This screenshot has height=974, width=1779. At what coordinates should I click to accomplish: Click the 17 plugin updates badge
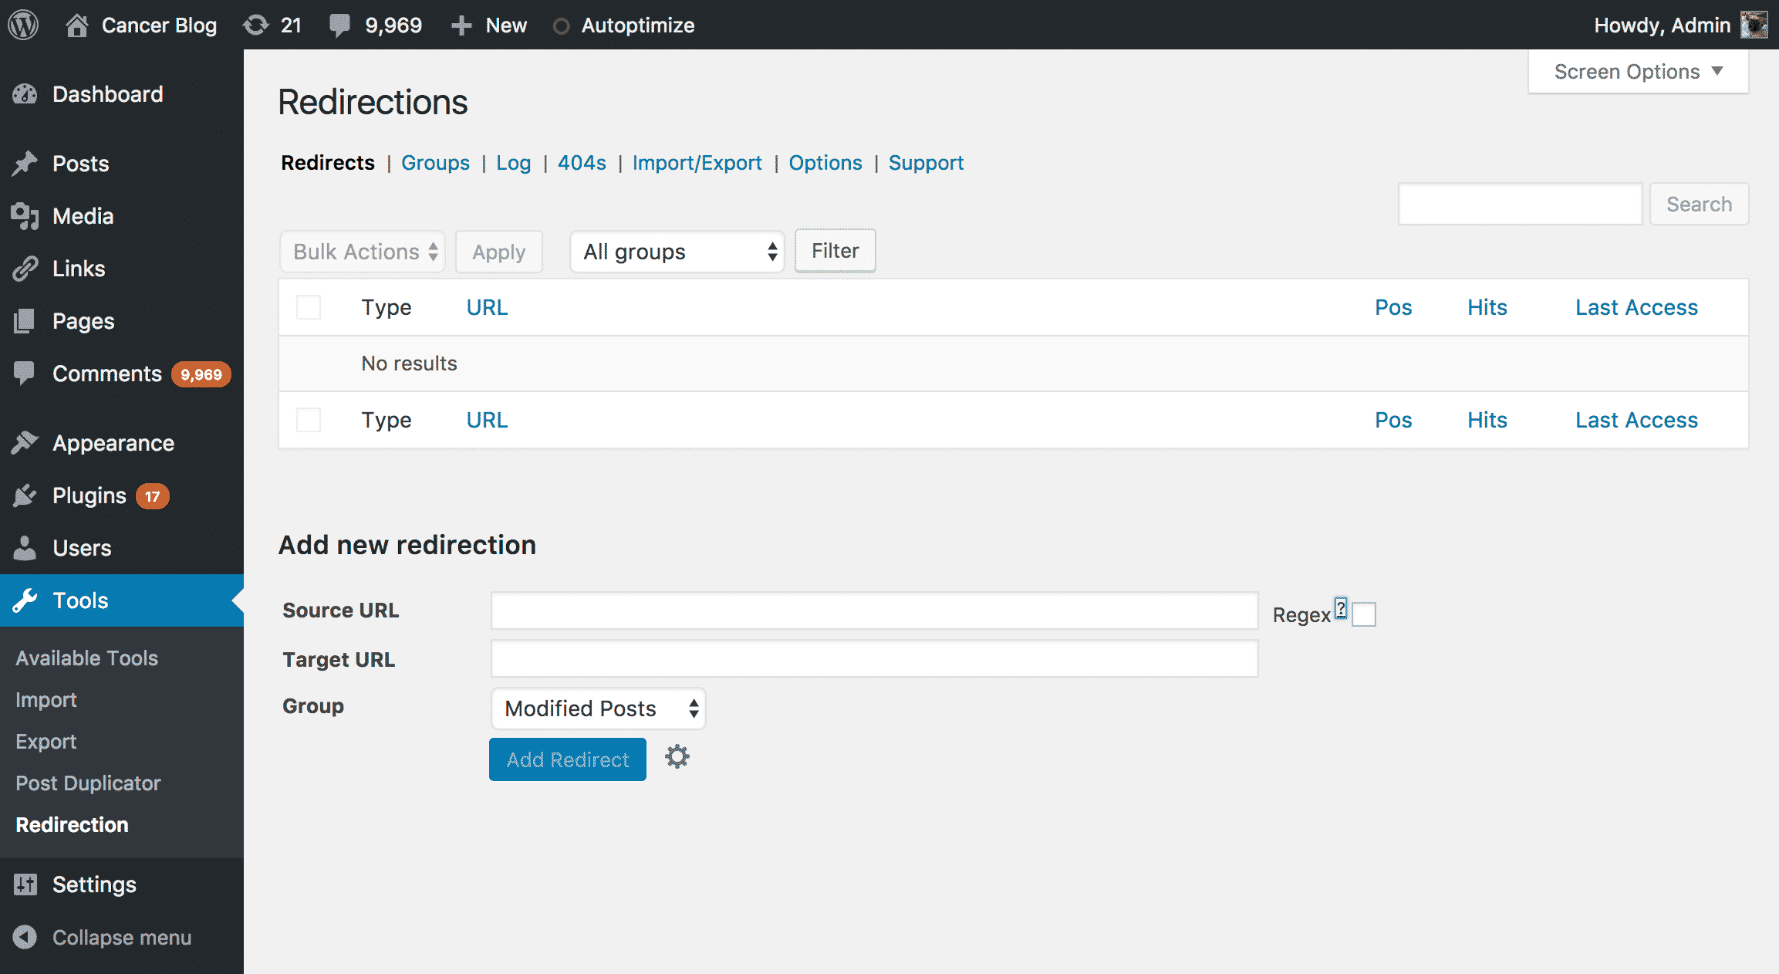point(153,496)
